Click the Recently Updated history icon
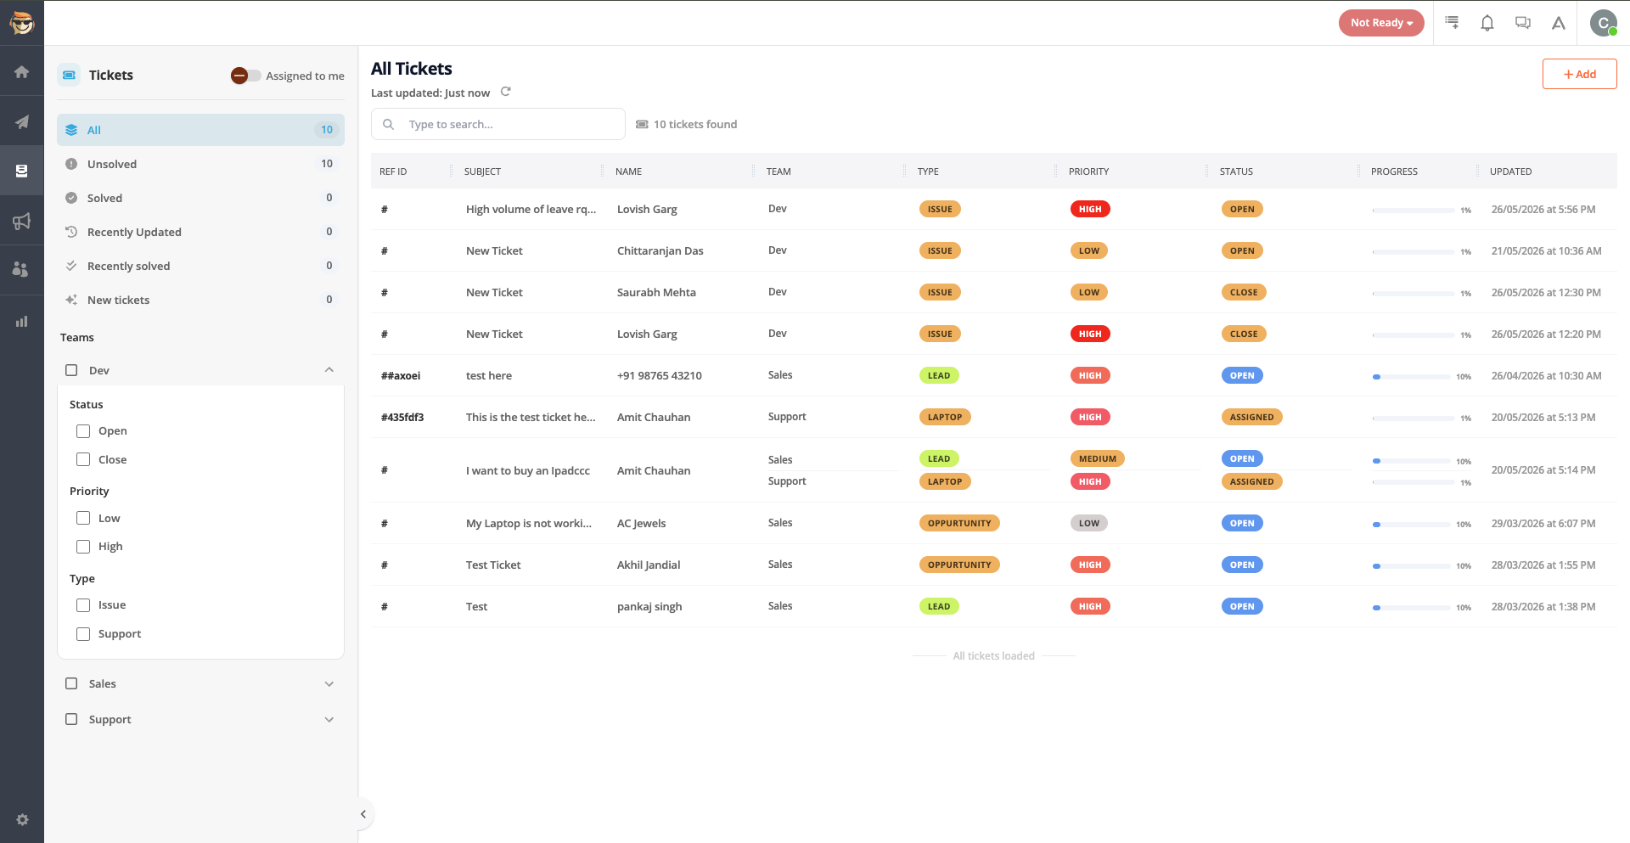 (71, 232)
